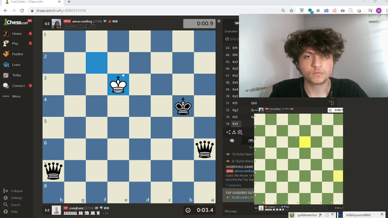
Task: Open Today in the sidebar
Action: tap(16, 75)
